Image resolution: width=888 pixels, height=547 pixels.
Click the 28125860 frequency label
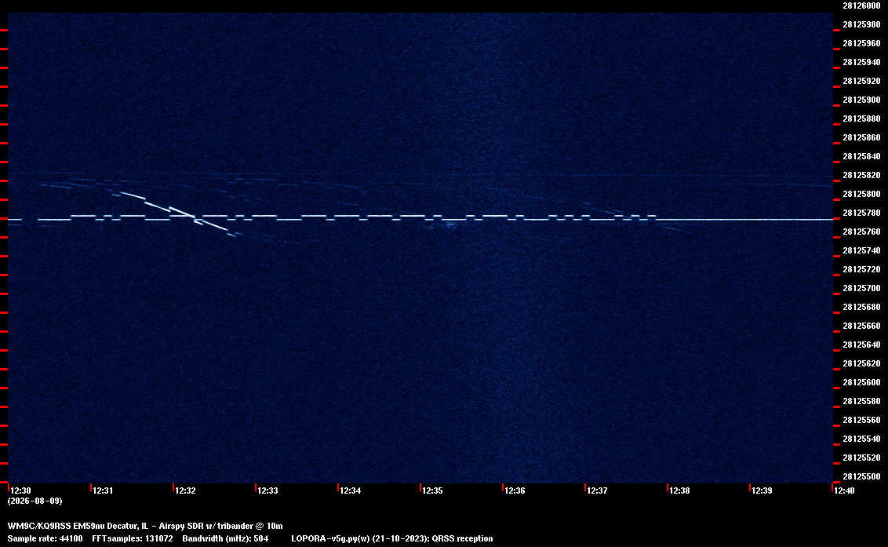861,137
